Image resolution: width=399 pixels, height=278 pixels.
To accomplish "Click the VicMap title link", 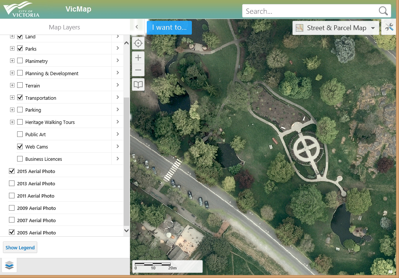I will pos(78,9).
